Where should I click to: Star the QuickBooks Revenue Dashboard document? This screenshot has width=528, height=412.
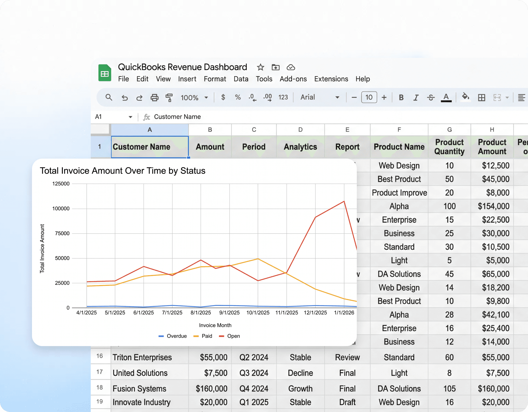260,67
